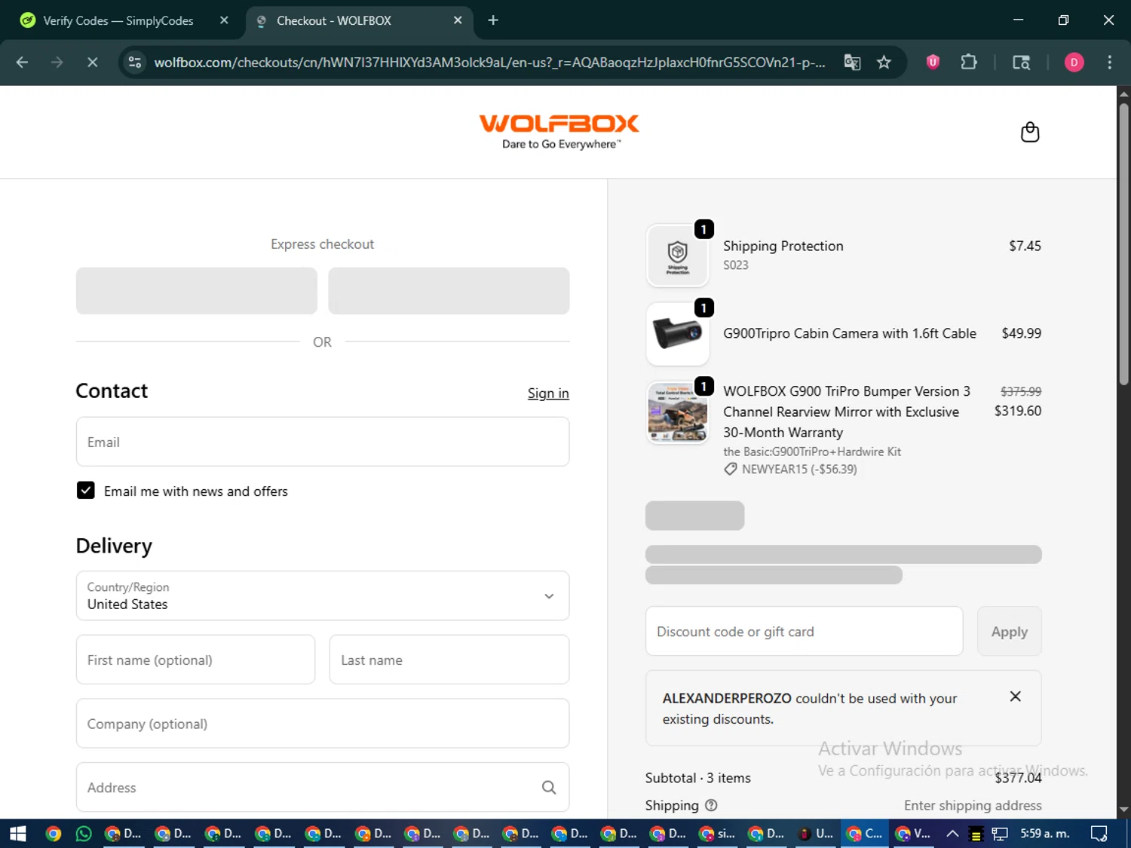Focus the Email input field
Screen dimensions: 1131x848
(323, 442)
